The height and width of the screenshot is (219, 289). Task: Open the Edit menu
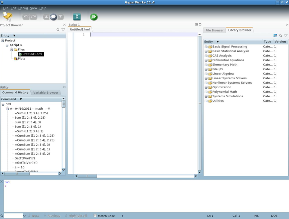[x=13, y=8]
